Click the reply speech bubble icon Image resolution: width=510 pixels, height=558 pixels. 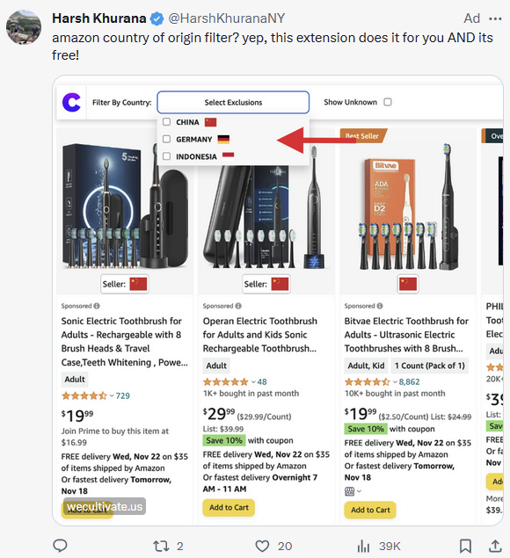60,545
